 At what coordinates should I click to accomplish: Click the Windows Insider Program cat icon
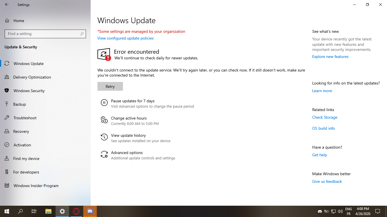[x=7, y=186]
